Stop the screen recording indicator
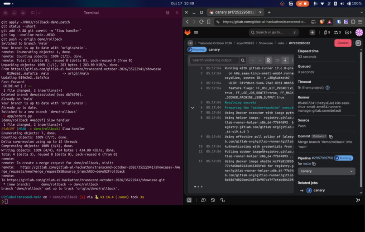The height and width of the screenshot is (232, 365). point(303,4)
